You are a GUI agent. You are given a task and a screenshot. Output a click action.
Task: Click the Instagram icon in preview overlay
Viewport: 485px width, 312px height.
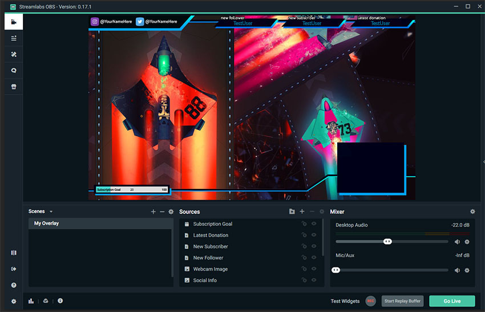coord(95,22)
